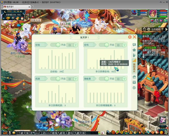Open the team members icon in bottom bar
Viewport: 169px width, 136px height.
click(126, 132)
